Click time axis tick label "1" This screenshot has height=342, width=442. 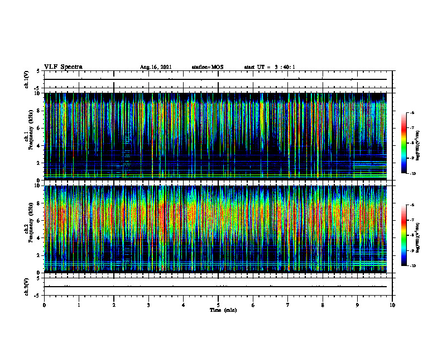(x=79, y=305)
